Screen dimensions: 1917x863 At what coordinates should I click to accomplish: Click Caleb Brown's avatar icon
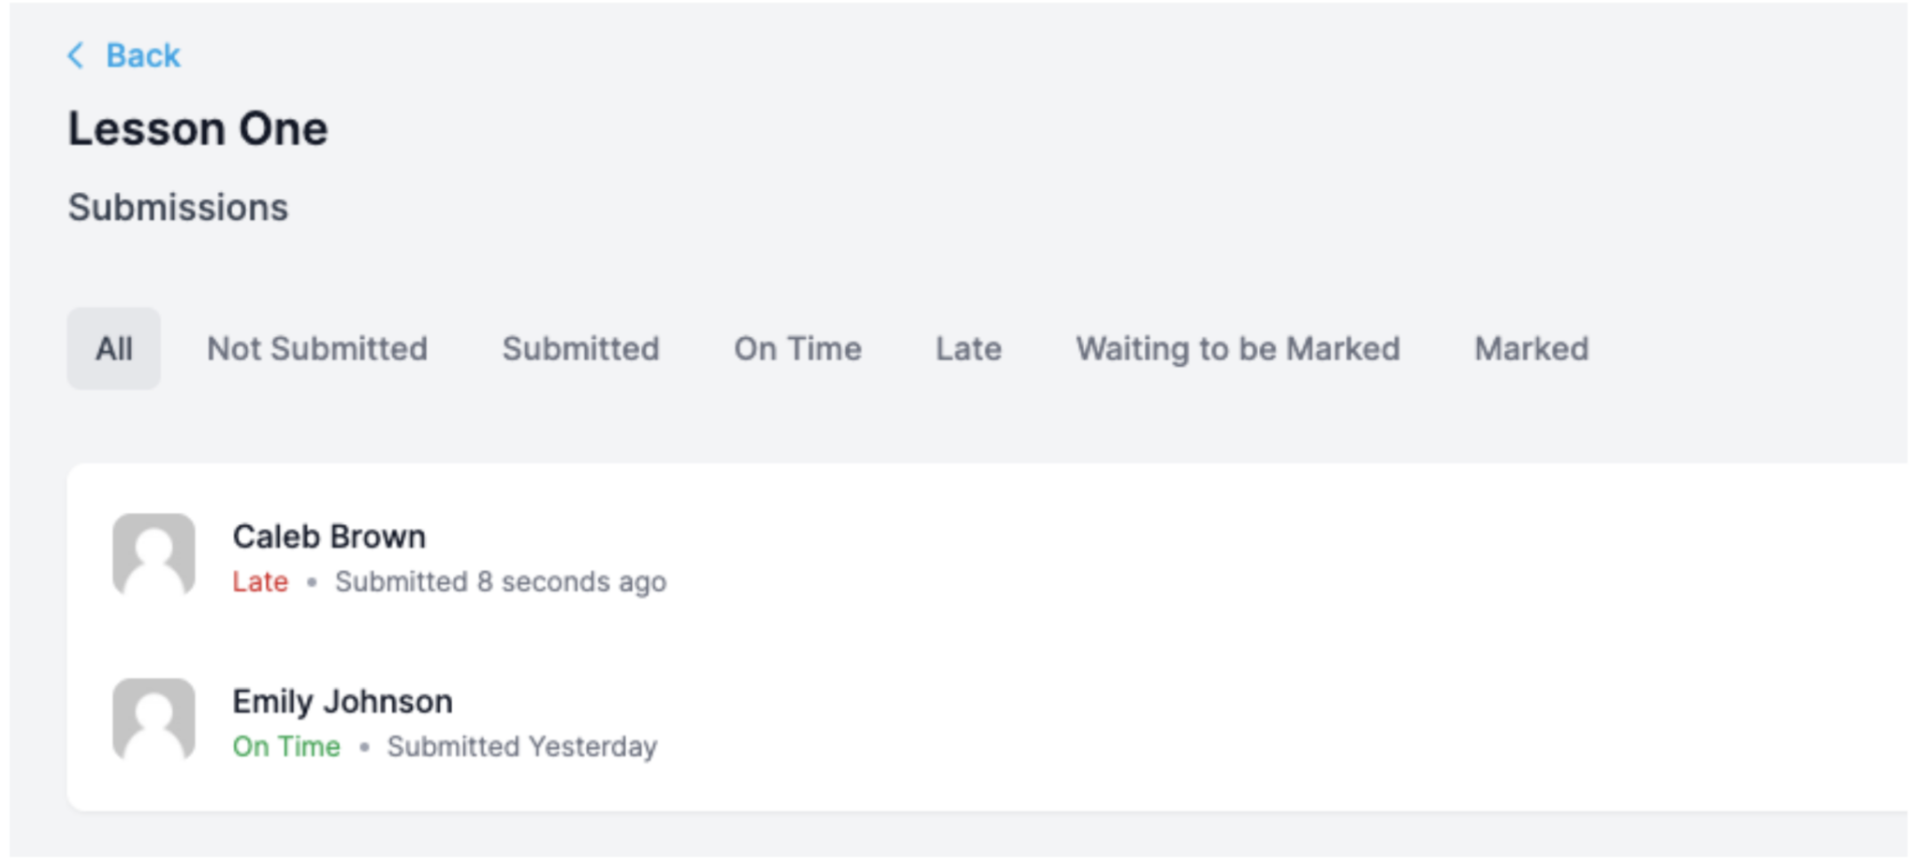click(x=154, y=554)
